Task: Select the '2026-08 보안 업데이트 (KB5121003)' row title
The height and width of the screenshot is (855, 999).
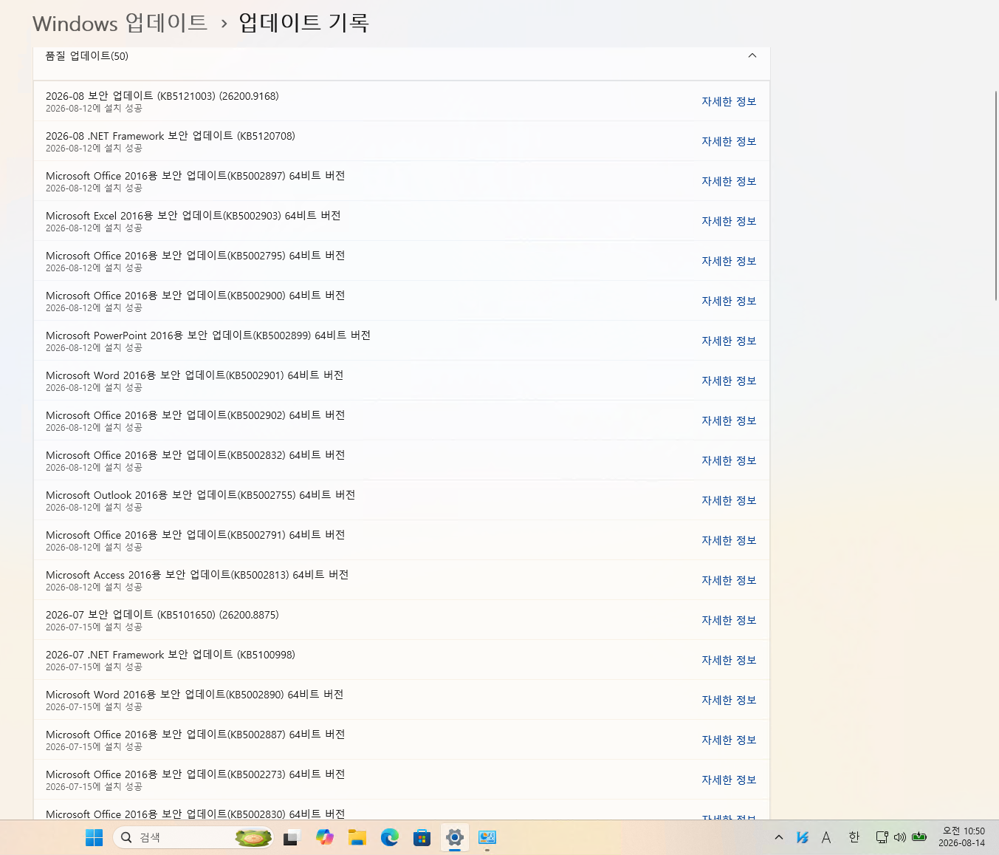Action: pos(162,96)
